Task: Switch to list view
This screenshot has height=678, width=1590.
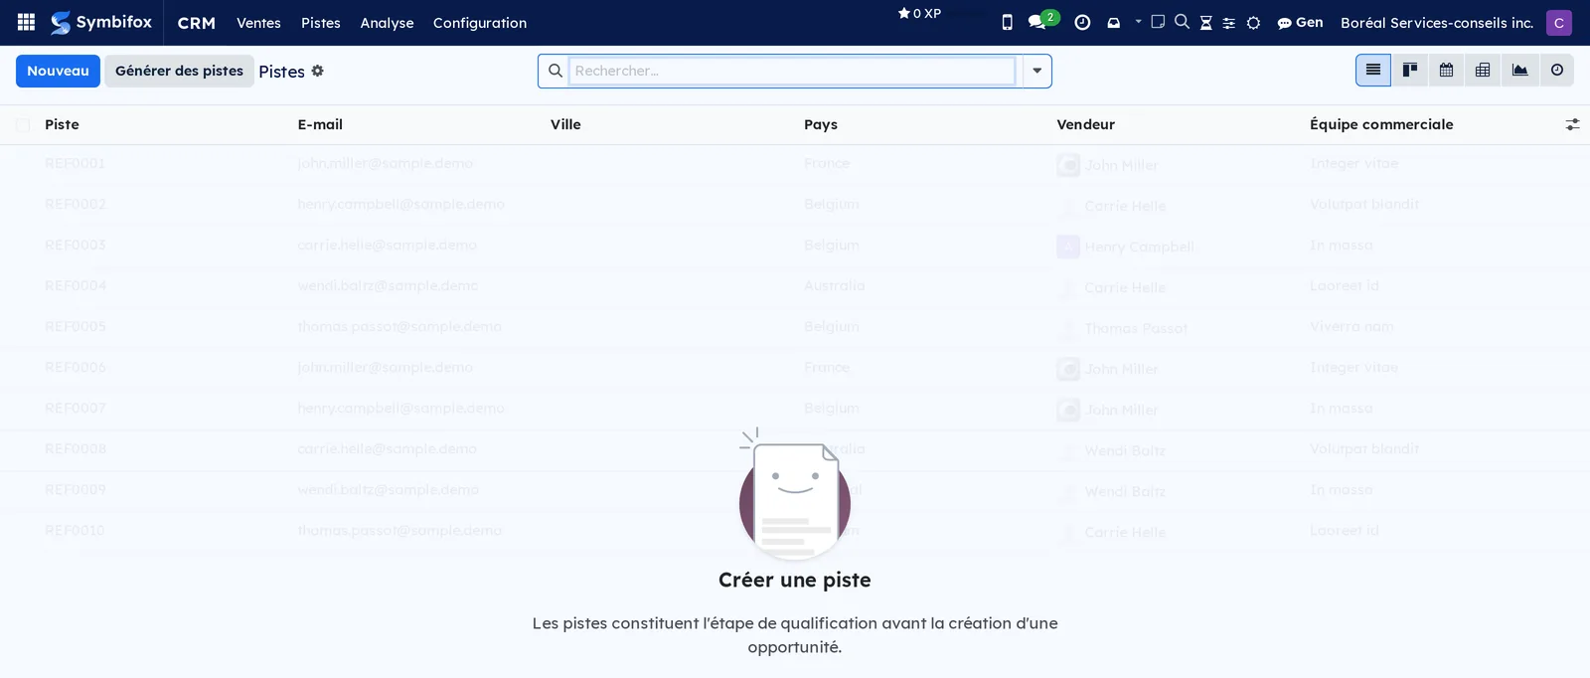Action: point(1373,70)
